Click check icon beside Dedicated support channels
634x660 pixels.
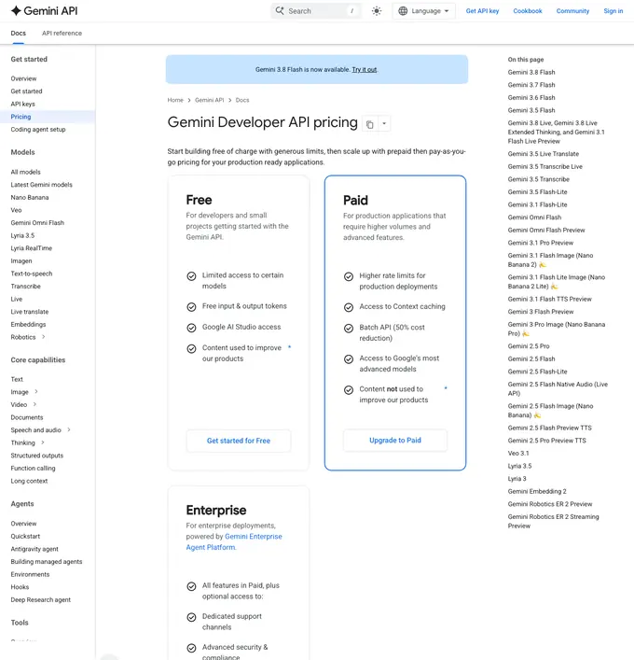[x=191, y=617]
